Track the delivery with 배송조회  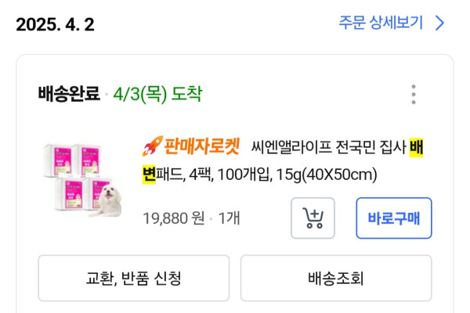(336, 278)
